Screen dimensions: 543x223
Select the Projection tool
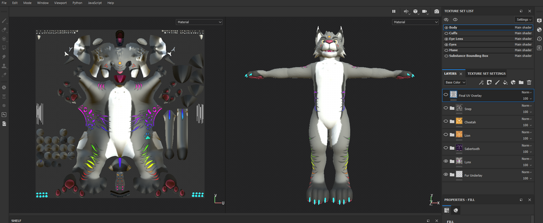coord(4,39)
